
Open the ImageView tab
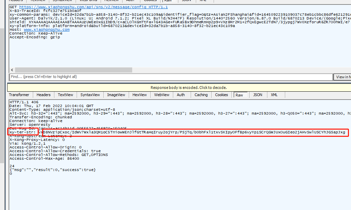[x=116, y=95]
